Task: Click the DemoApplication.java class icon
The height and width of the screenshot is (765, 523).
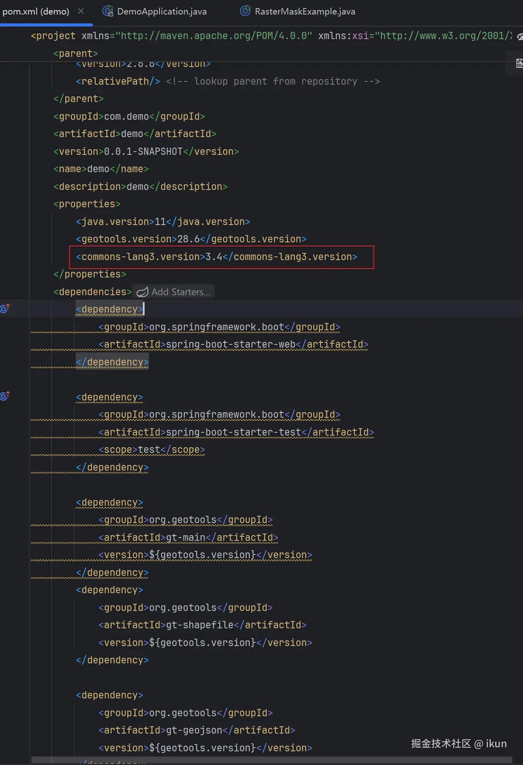Action: tap(107, 11)
